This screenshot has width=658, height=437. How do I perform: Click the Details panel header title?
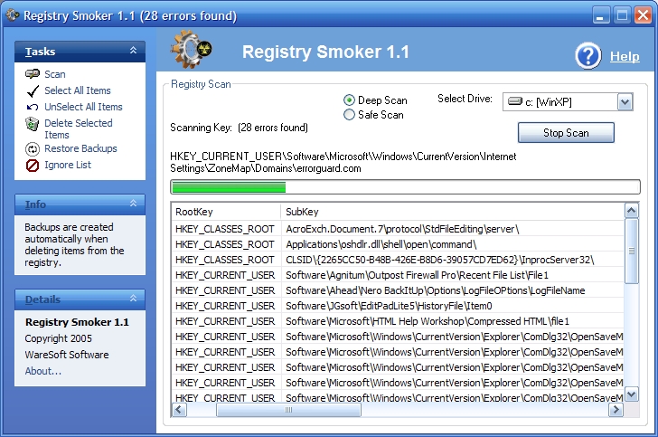coord(42,299)
